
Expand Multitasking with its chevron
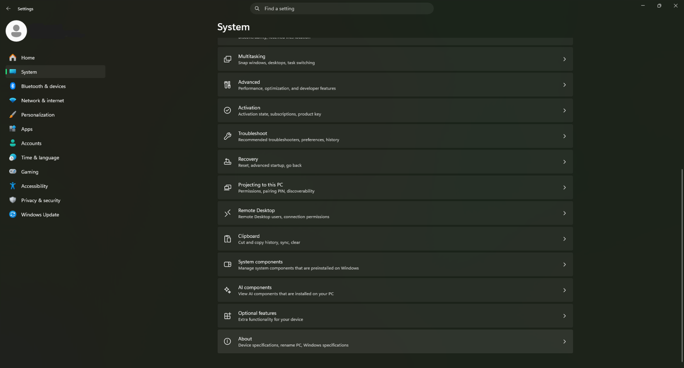click(564, 59)
